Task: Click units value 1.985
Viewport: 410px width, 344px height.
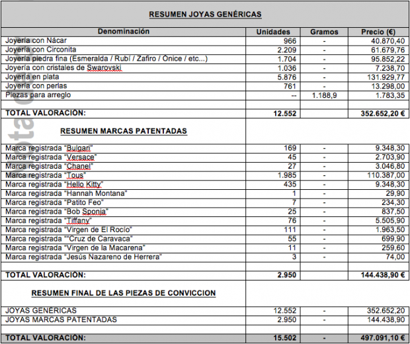Action: [x=287, y=175]
